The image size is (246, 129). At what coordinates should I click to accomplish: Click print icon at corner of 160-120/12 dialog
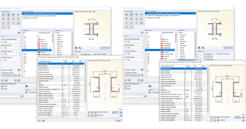pos(243,120)
